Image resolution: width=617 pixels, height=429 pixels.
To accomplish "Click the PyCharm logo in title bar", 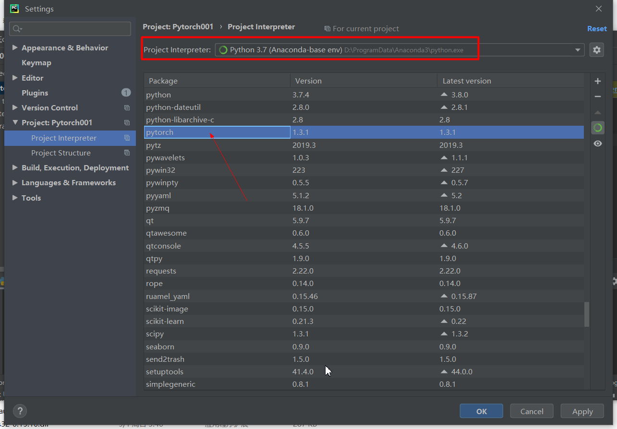I will [x=15, y=9].
